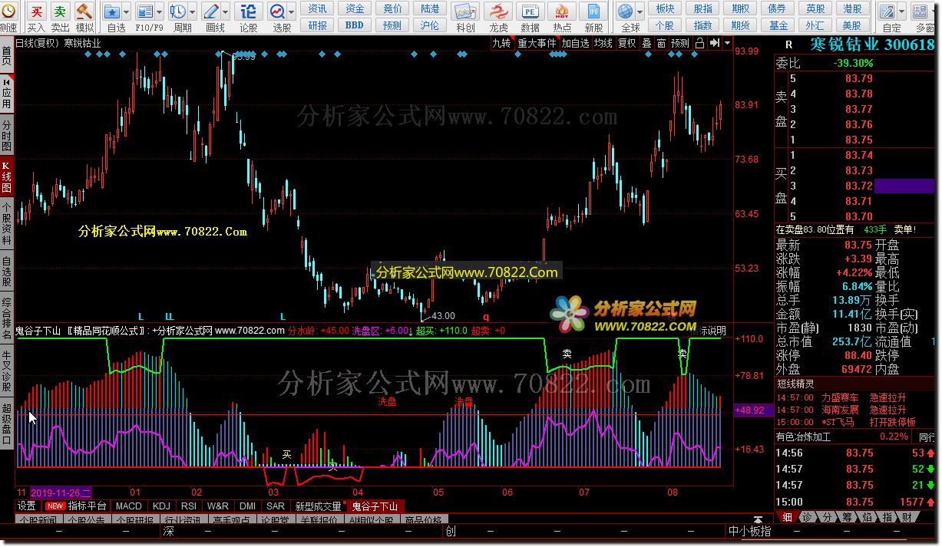
Task: Switch to the W&R indicator tab
Action: (218, 506)
